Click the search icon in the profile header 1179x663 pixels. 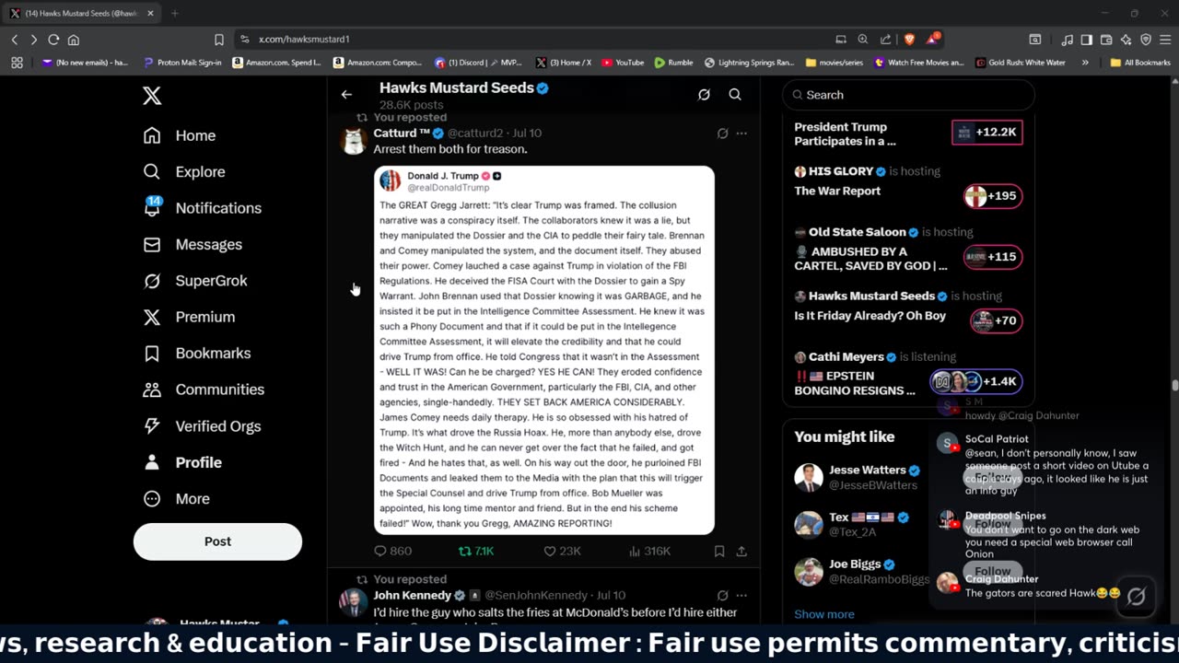735,95
